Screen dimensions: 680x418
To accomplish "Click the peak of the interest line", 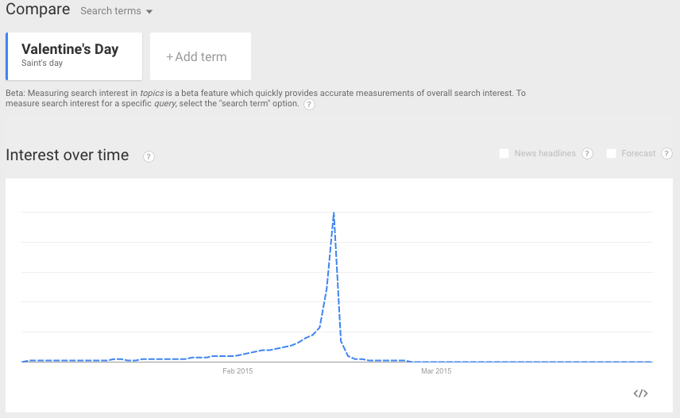I will 334,213.
